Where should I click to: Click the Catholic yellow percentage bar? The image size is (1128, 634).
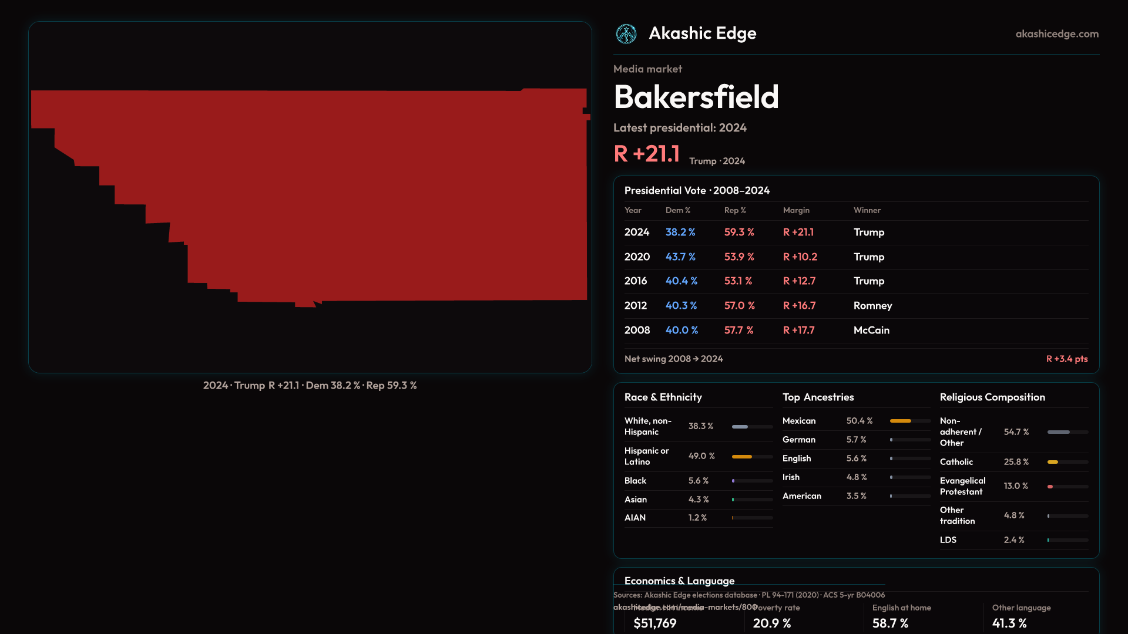(1053, 463)
